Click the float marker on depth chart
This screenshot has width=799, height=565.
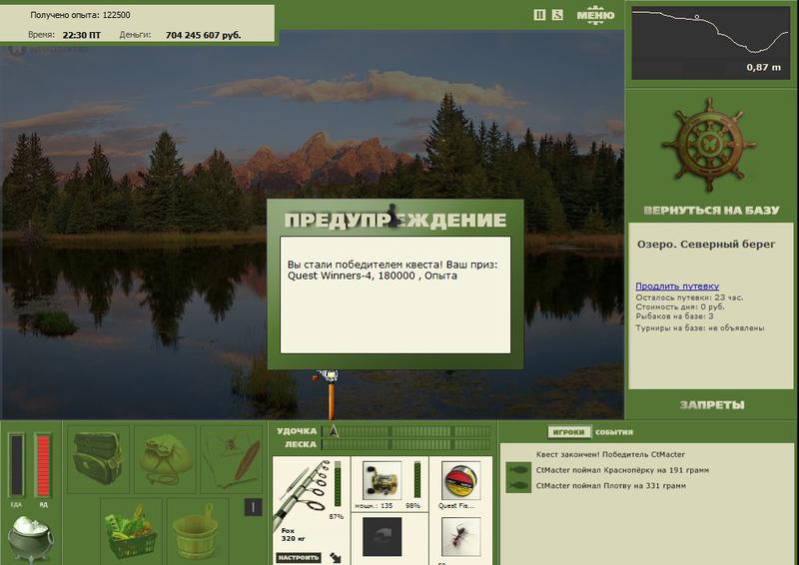point(697,17)
